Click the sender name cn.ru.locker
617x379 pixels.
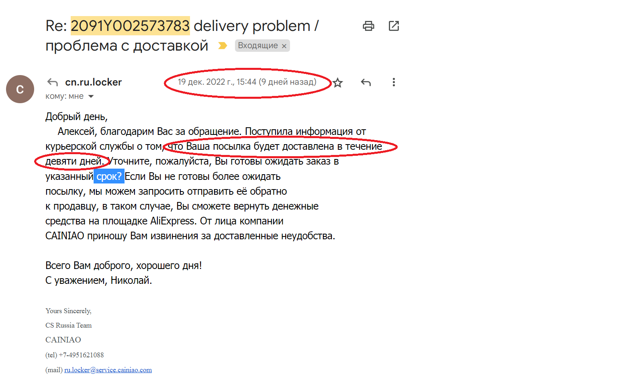93,82
